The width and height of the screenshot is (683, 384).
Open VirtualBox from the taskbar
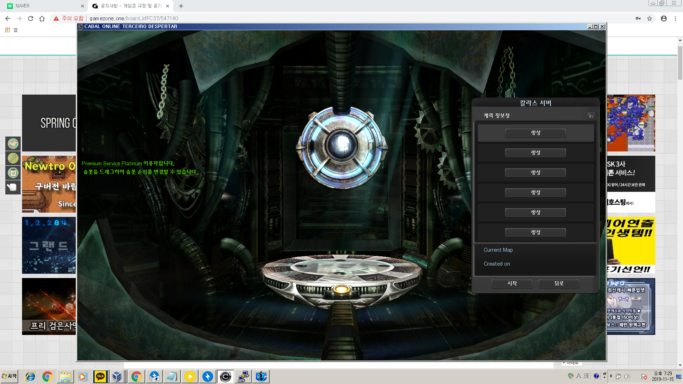117,376
